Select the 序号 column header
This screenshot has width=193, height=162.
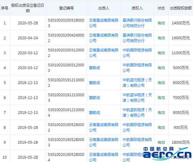point(5,8)
